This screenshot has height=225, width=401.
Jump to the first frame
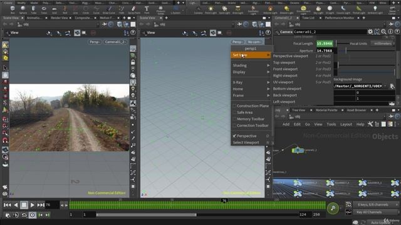point(7,204)
